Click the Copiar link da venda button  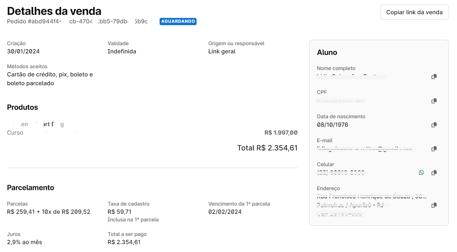(x=414, y=12)
